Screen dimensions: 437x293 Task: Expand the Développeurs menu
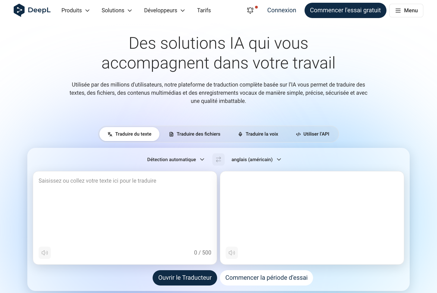pyautogui.click(x=165, y=11)
